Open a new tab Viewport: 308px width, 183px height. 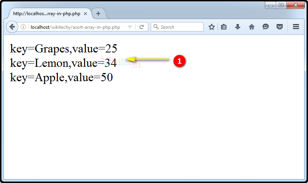pos(98,14)
